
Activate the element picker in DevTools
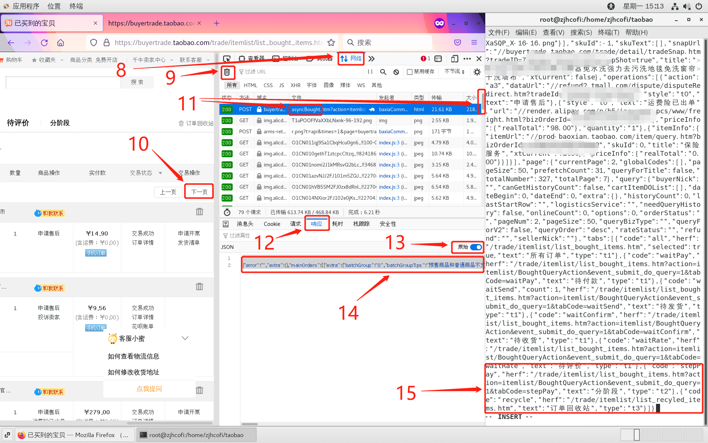(x=227, y=59)
